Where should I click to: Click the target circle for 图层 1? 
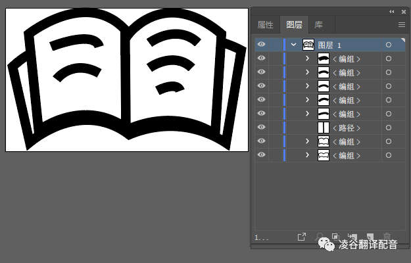388,45
